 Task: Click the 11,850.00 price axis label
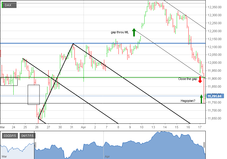tap(214, 86)
